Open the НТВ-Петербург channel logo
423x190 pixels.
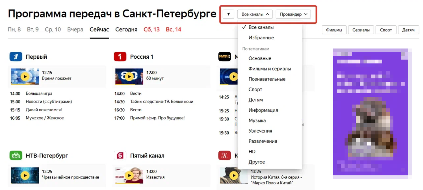[16, 156]
